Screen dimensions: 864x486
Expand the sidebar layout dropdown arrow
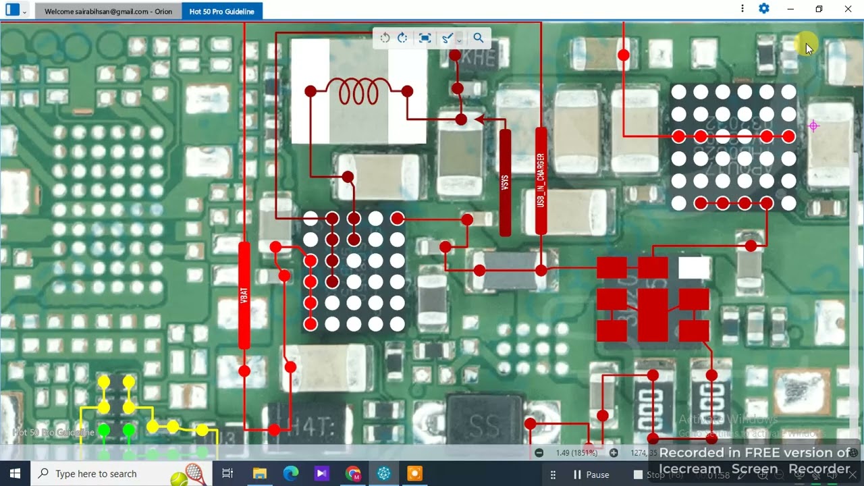(25, 11)
